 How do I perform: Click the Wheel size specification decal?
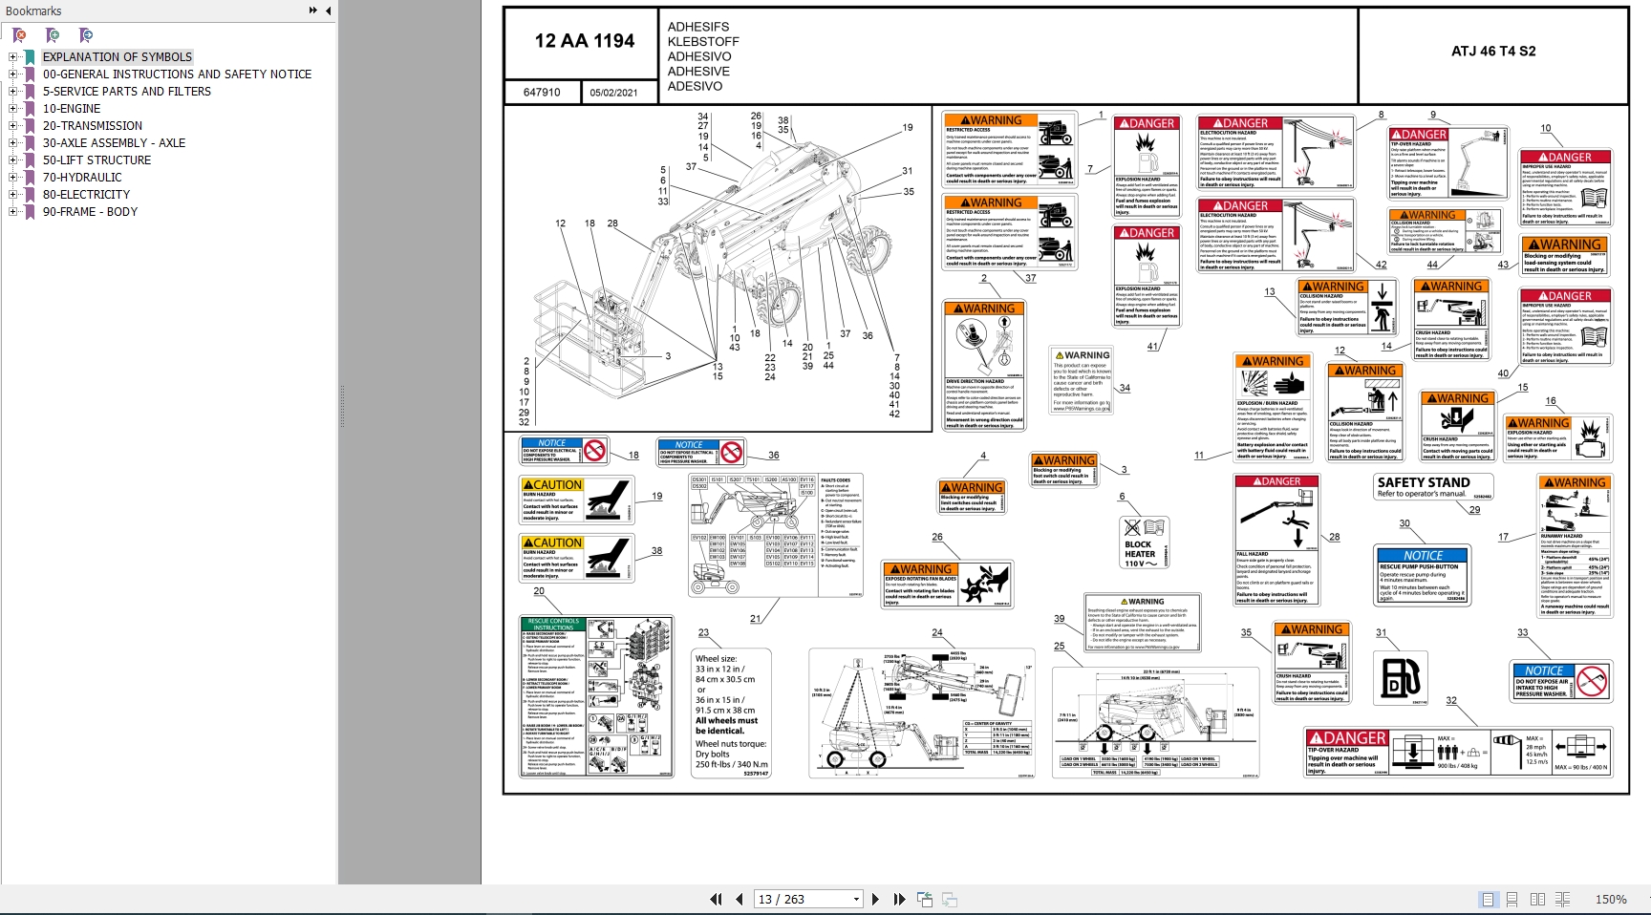[x=732, y=714]
